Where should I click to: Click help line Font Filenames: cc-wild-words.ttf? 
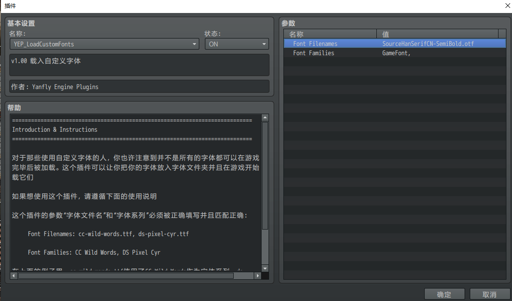[x=108, y=234]
